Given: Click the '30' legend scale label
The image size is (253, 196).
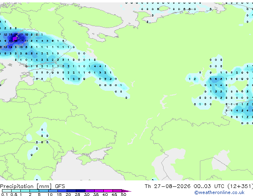Looking at the screenshot, I should pyautogui.click(x=87, y=194).
